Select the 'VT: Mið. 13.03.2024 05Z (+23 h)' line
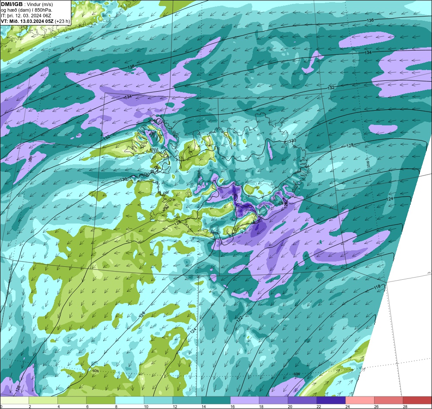The height and width of the screenshot is (409, 432). (x=35, y=21)
